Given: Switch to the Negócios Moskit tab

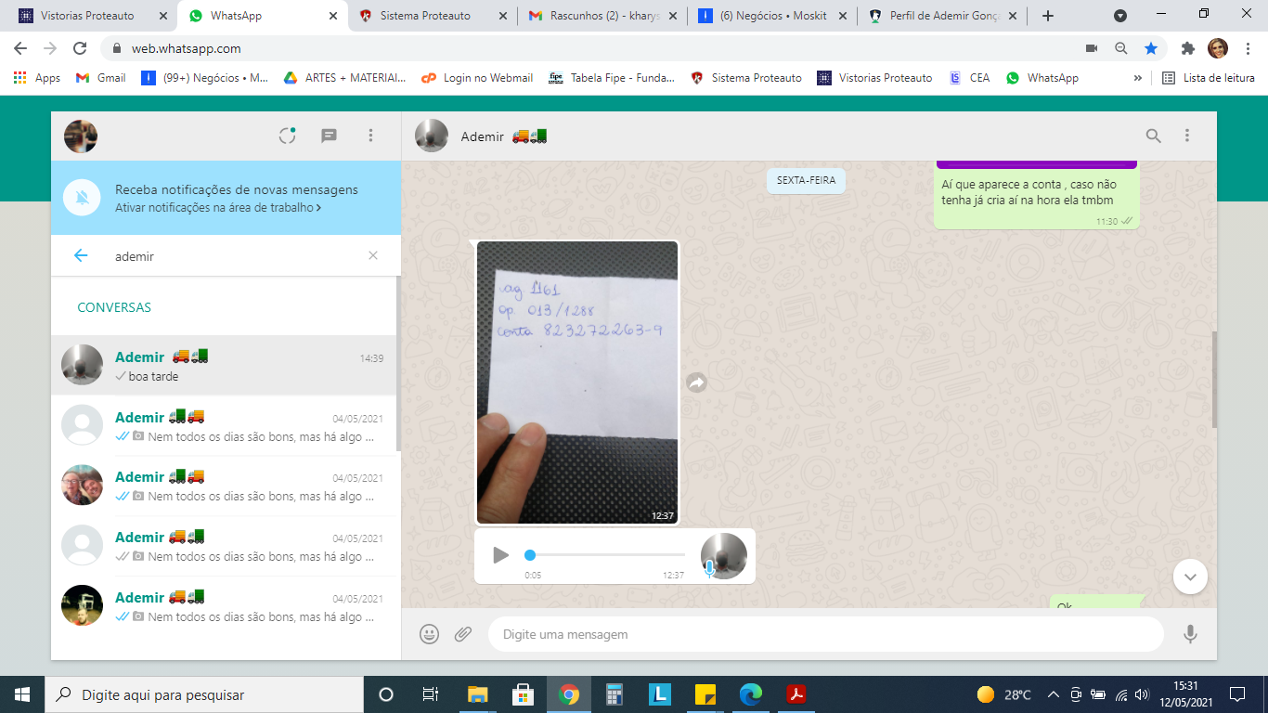Looking at the screenshot, I should point(772,16).
